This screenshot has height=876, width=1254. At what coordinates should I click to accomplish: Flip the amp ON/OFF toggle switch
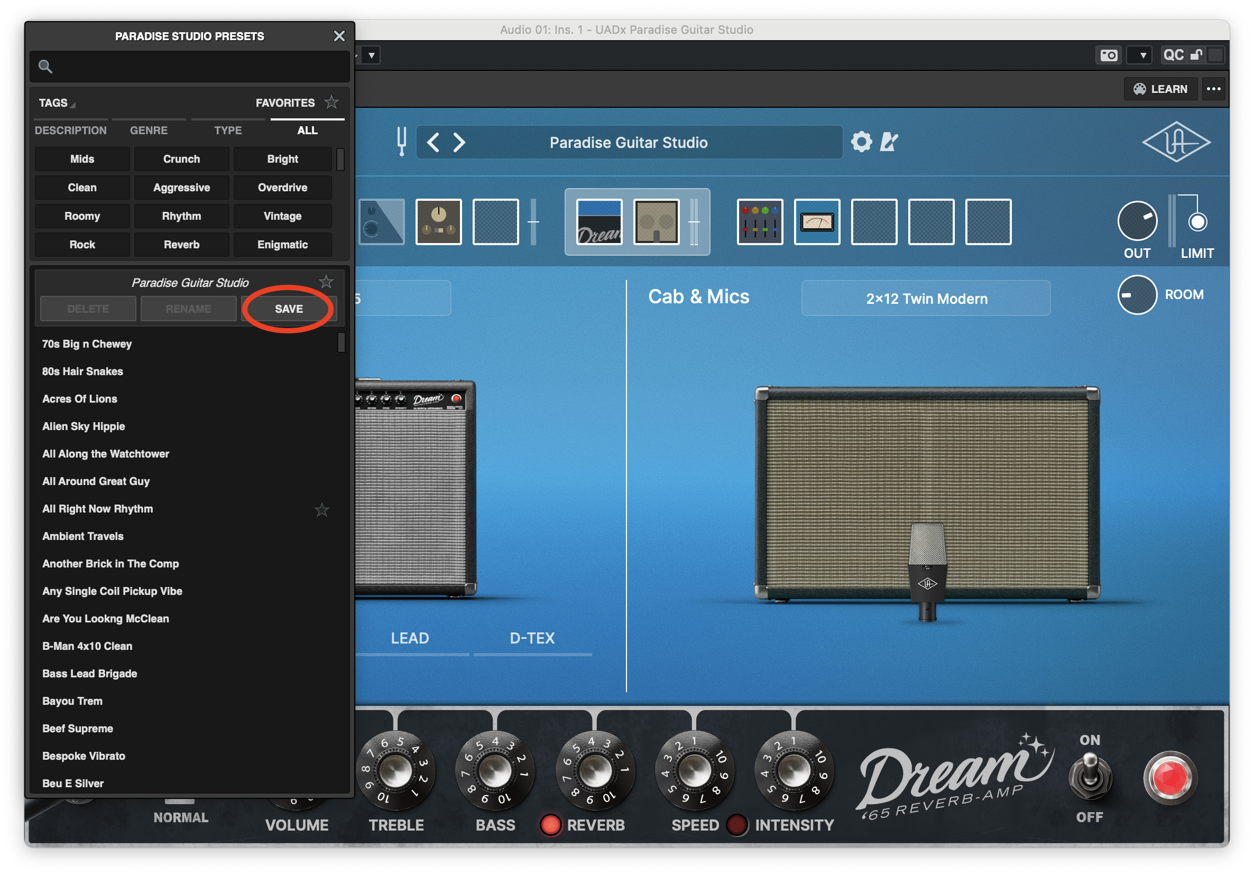[1089, 776]
